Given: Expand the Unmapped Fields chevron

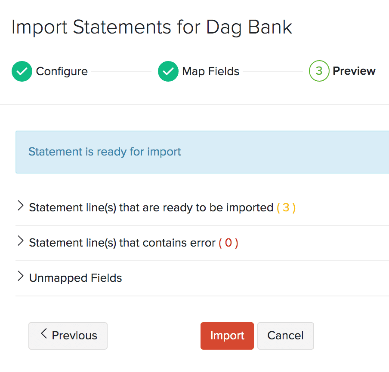Looking at the screenshot, I should coord(20,277).
